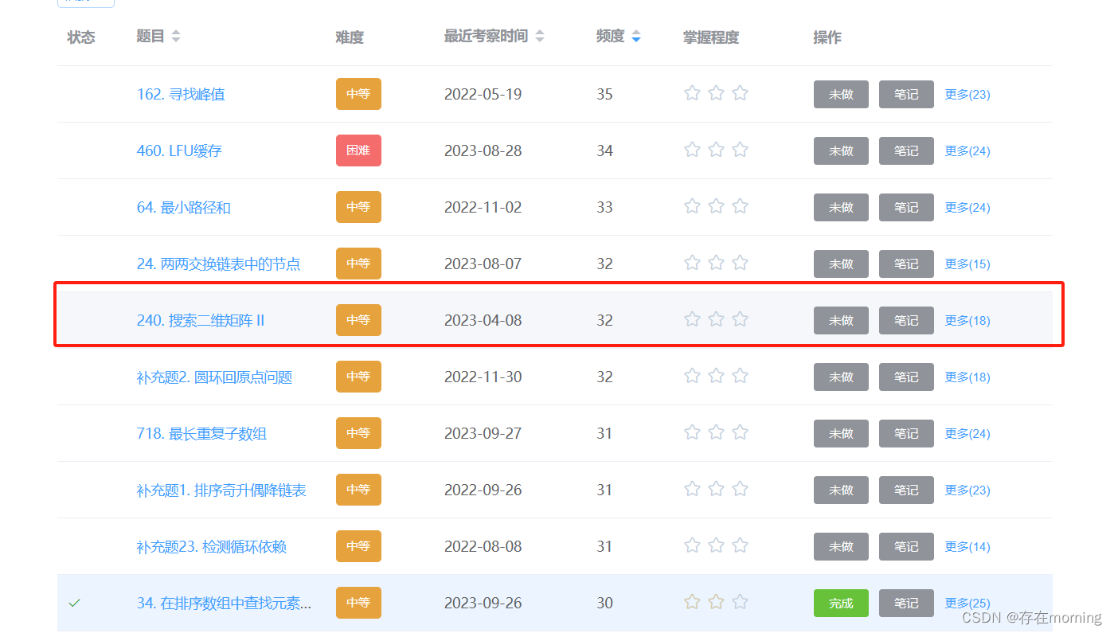The width and height of the screenshot is (1114, 633).
Task: Open problem 162. 寻找峰值
Action: [181, 94]
